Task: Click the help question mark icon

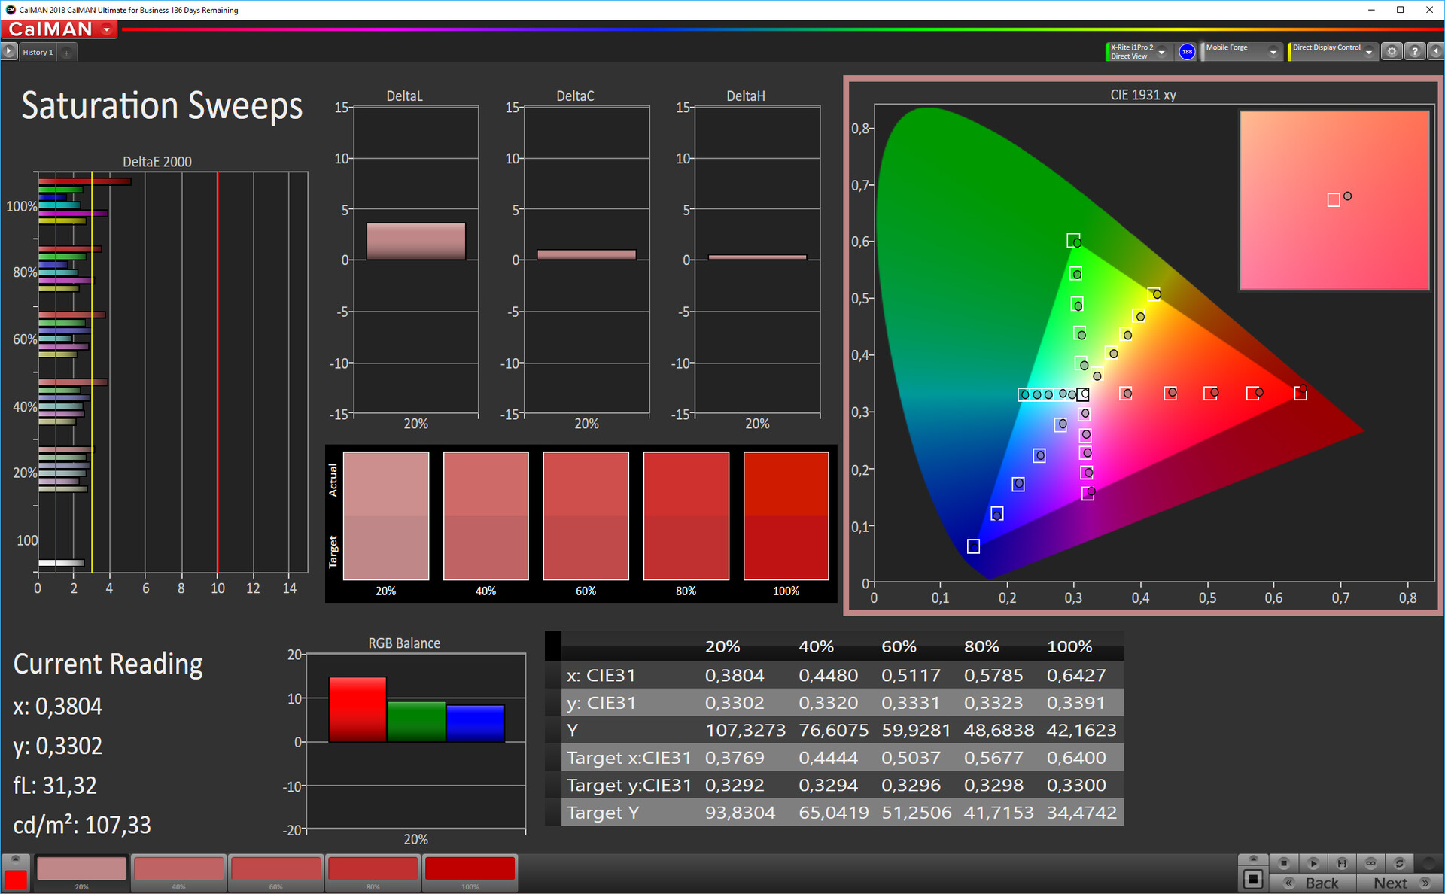Action: coord(1415,52)
